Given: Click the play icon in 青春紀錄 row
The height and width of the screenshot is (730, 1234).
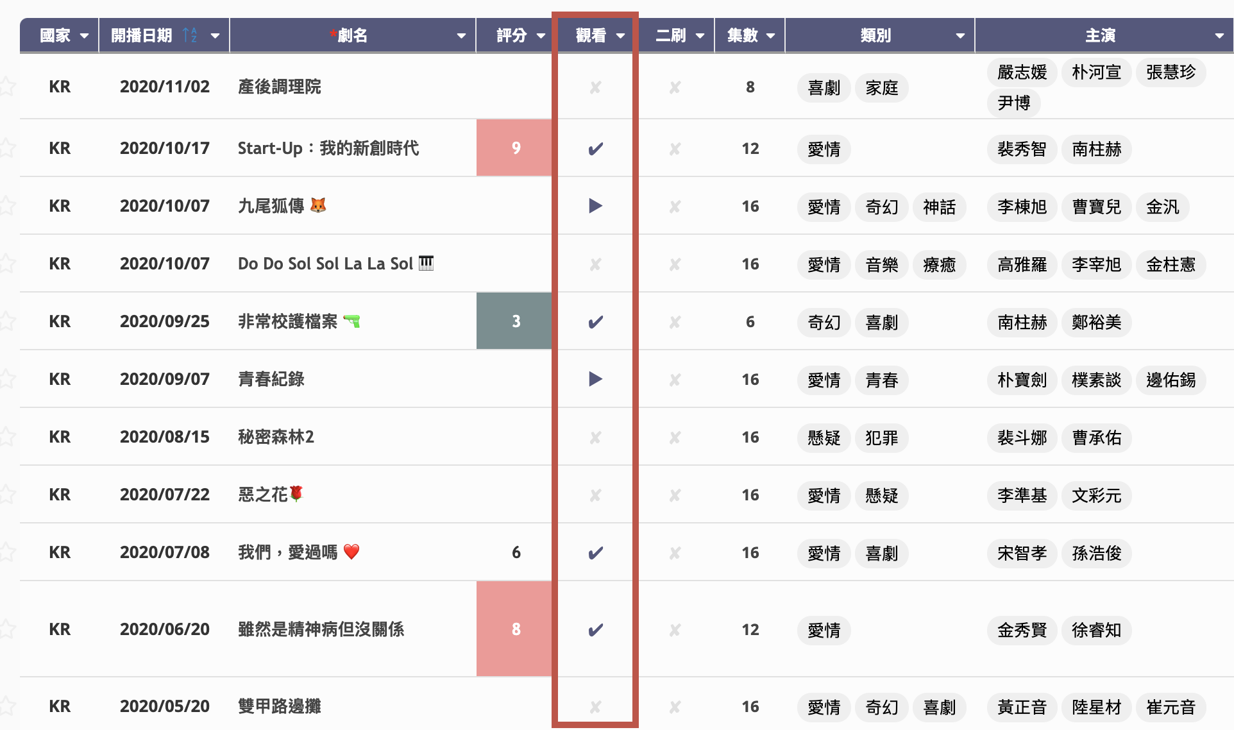Looking at the screenshot, I should click(x=596, y=379).
